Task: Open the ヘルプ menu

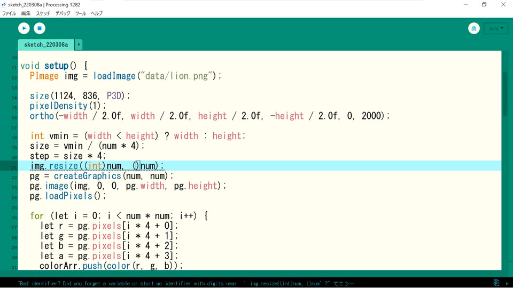Action: point(97,13)
